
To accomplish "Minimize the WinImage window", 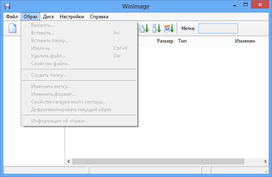I will [x=235, y=5].
